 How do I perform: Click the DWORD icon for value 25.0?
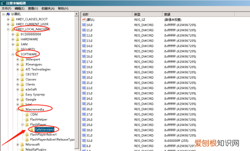pos(84,104)
